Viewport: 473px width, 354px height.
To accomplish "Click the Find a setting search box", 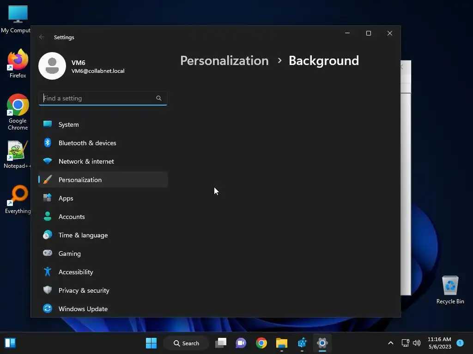I will (x=103, y=98).
